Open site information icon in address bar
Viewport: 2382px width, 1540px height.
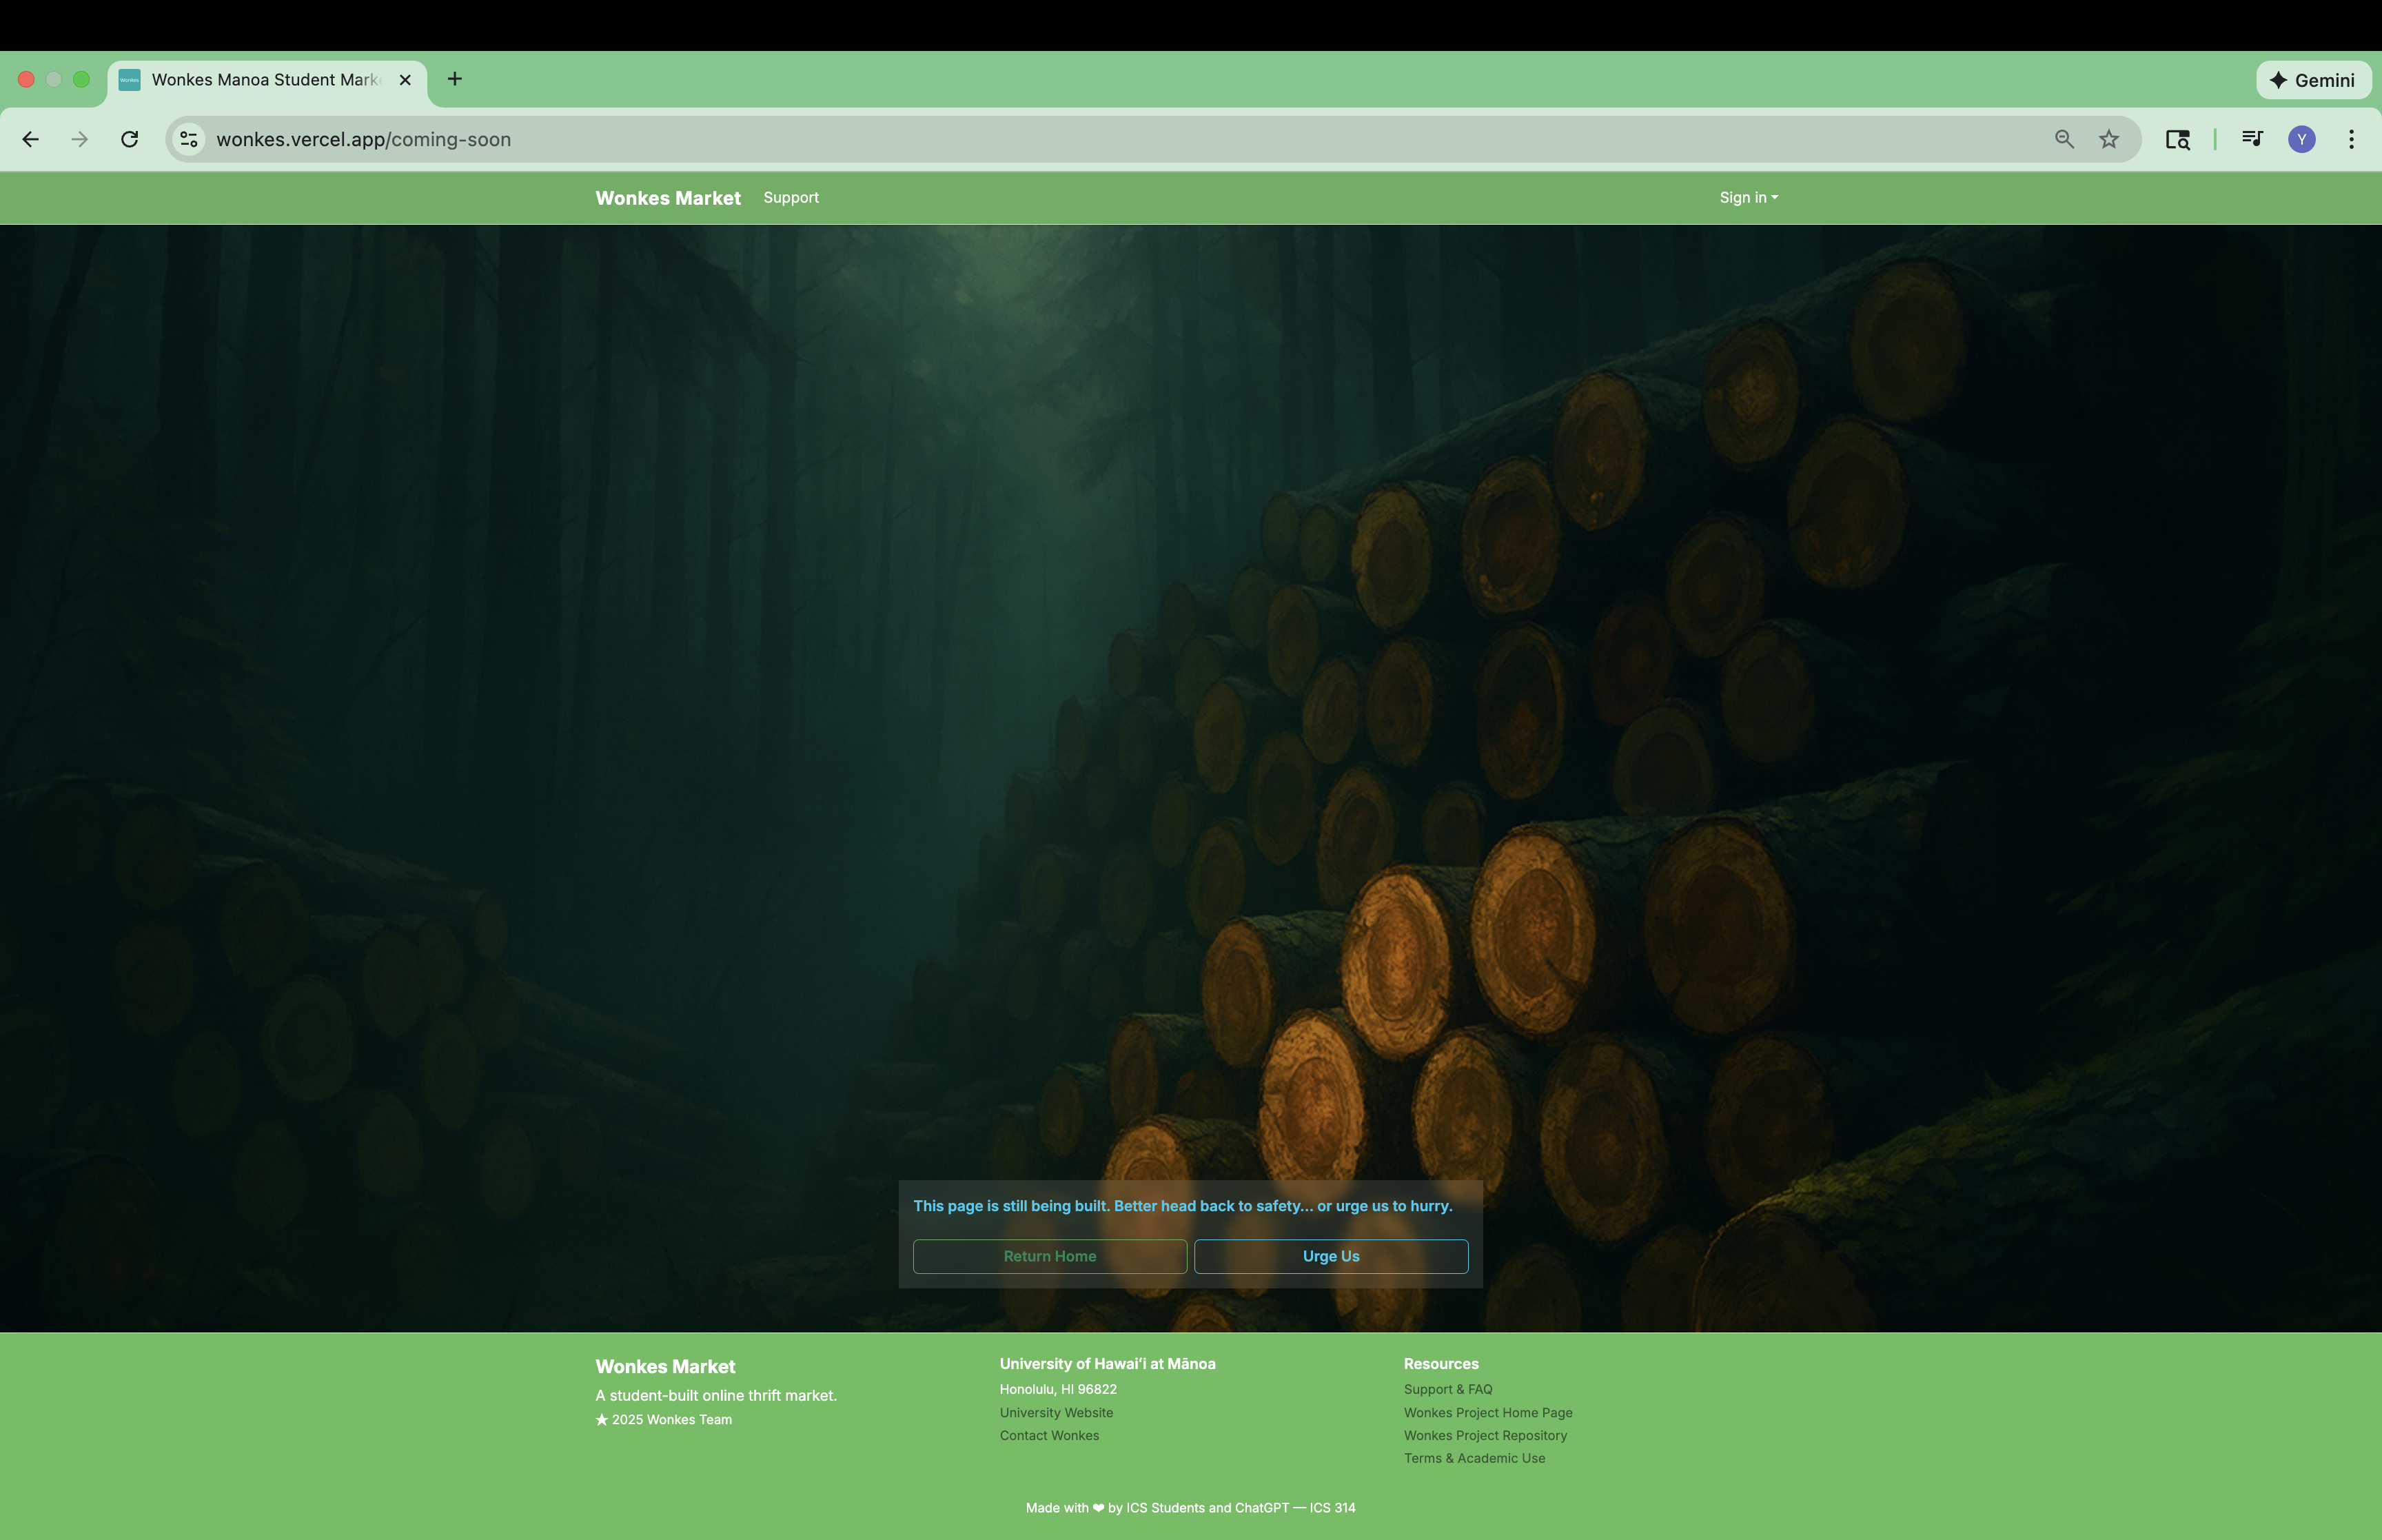[189, 139]
